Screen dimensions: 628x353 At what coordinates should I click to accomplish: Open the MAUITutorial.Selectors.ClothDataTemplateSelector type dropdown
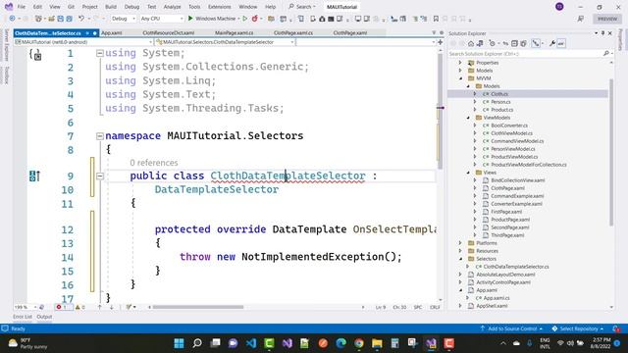click(225, 42)
